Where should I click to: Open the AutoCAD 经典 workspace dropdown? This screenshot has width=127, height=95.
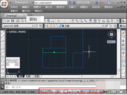(33, 26)
